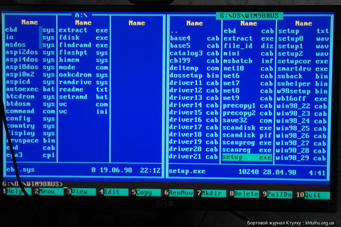Viewport: 341px width, 227px height.
Task: Select the driver15.cab file
Action: [x=195, y=112]
